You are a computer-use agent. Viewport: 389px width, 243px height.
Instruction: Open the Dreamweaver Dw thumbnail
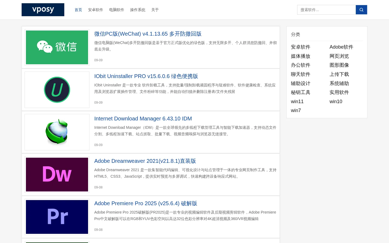click(x=57, y=174)
